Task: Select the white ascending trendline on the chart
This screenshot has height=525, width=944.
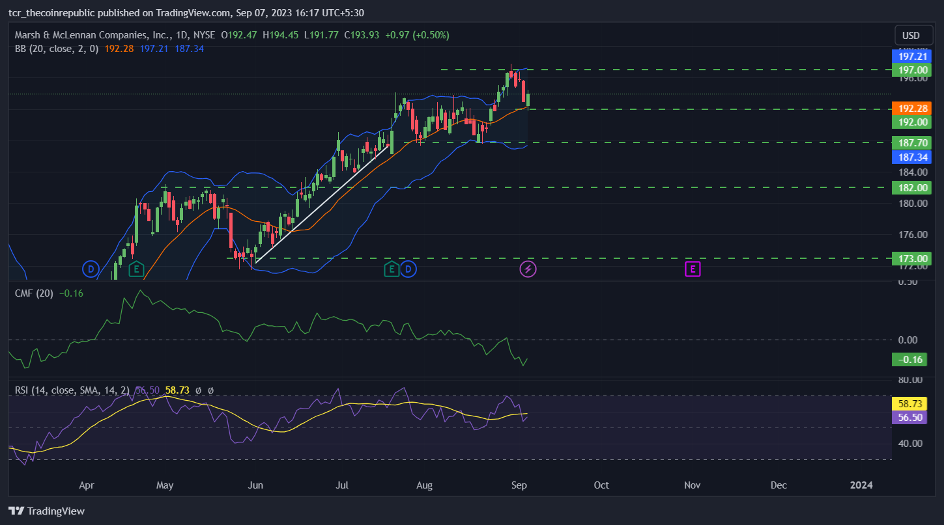Action: point(322,203)
